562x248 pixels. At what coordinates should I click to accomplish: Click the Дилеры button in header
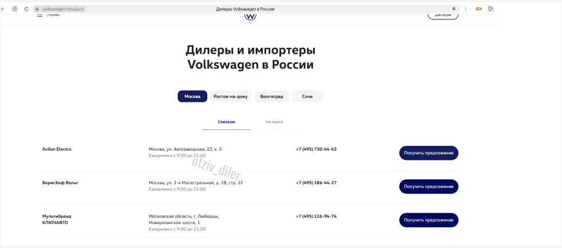click(x=443, y=16)
